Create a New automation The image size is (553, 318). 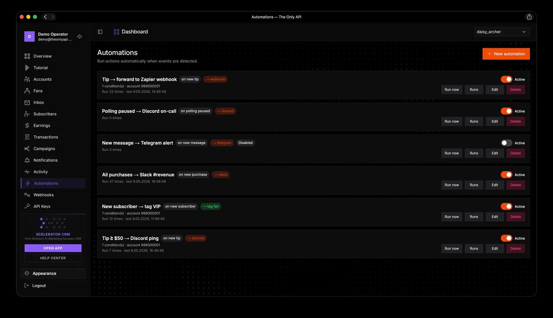point(506,54)
